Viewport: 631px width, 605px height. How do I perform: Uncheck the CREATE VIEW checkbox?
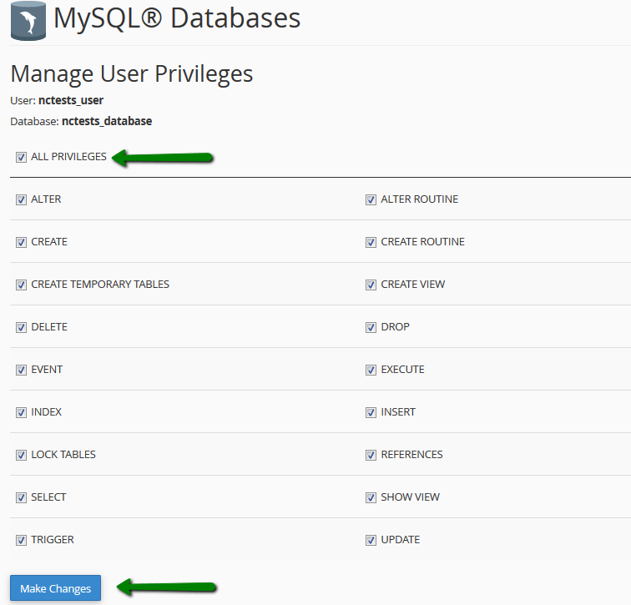[371, 285]
